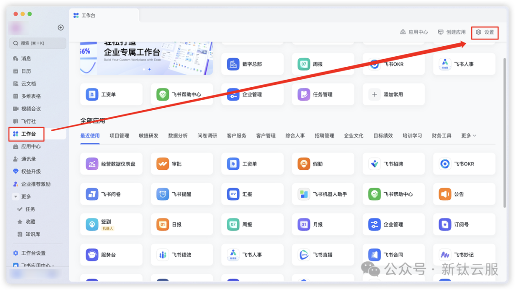Screen dimensions: 515x290
Task: Open the 飞书直播 app
Action: click(x=323, y=255)
